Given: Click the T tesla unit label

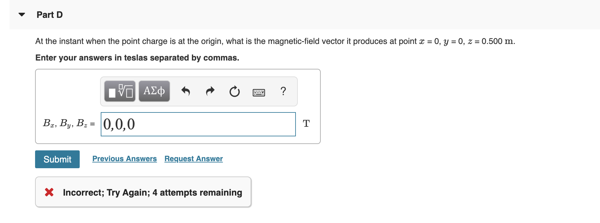Looking at the screenshot, I should pos(306,124).
